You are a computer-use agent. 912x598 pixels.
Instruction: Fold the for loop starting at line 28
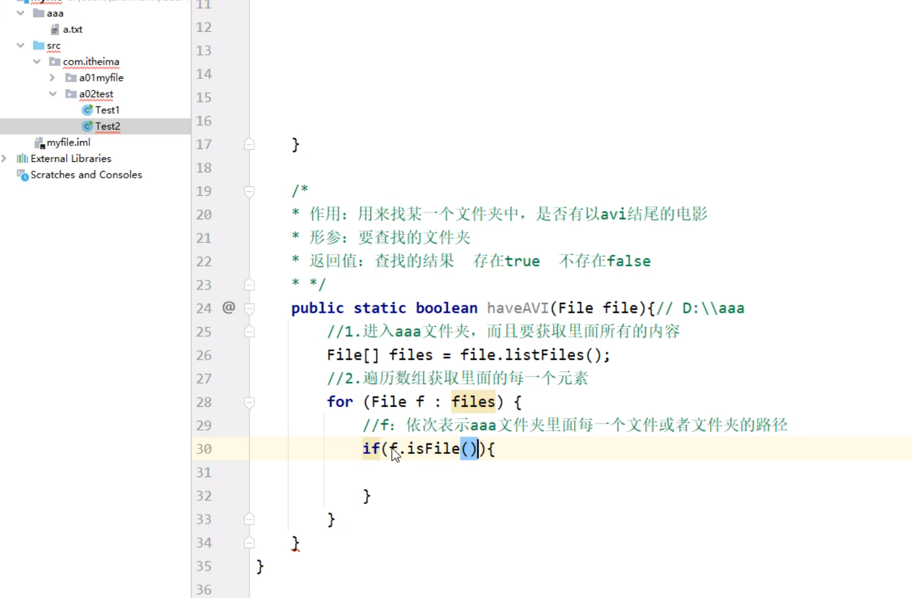(x=249, y=402)
